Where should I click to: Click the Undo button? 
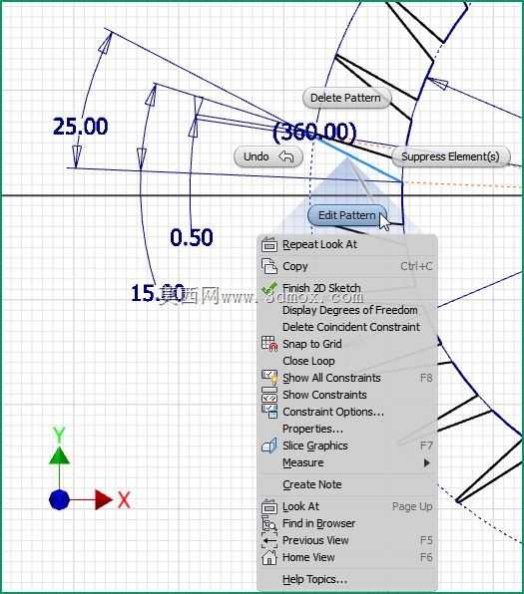pos(268,156)
